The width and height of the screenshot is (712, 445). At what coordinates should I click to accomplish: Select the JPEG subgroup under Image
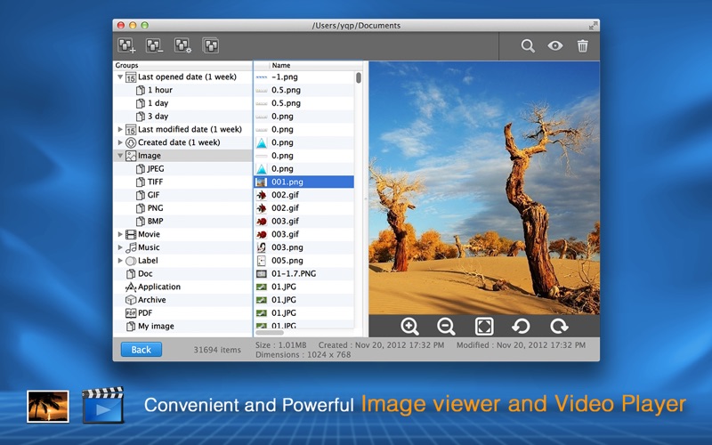click(x=155, y=169)
